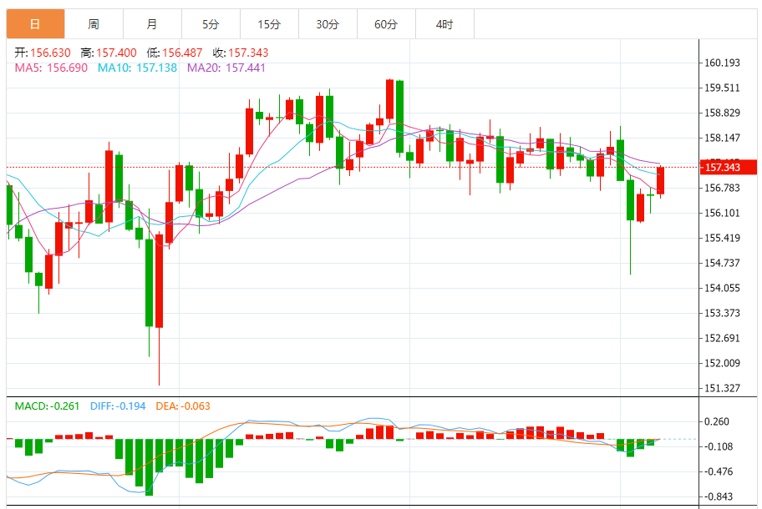Open the 15分 timeframe tab
This screenshot has height=509, width=762.
tap(269, 23)
